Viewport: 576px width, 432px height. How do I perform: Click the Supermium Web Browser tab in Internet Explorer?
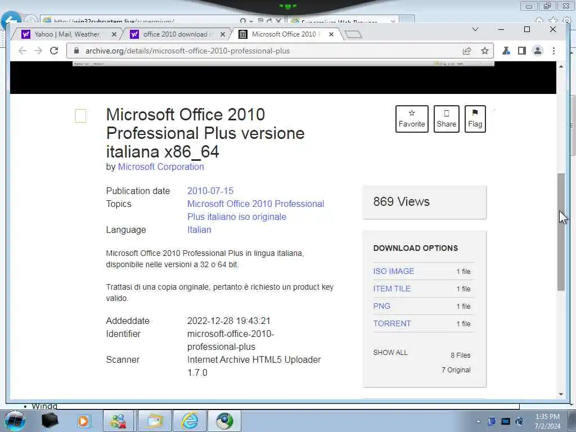(x=341, y=21)
